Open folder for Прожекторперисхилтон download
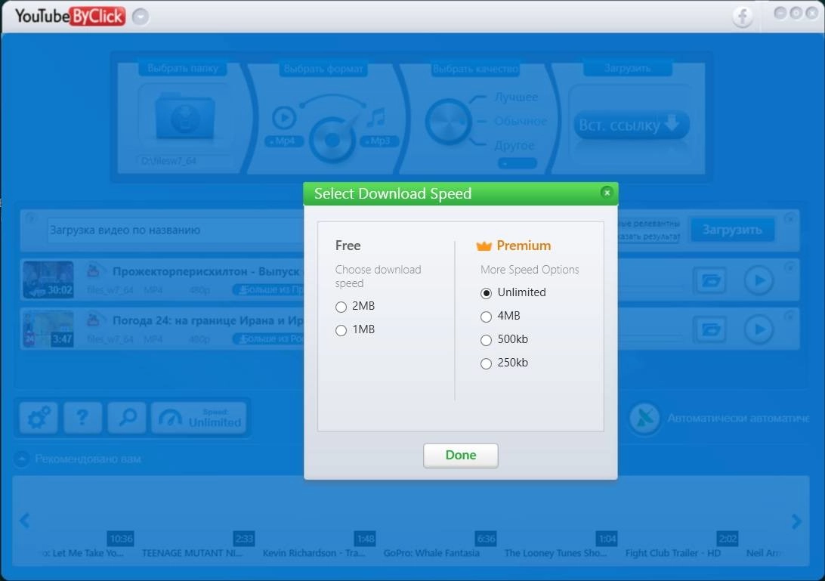The width and height of the screenshot is (825, 581). [x=710, y=280]
